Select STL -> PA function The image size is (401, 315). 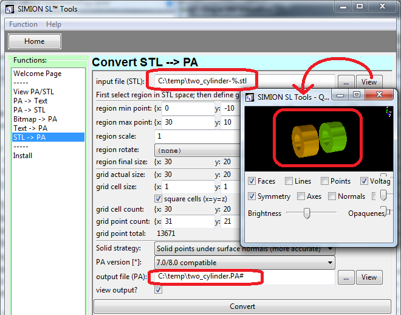click(x=49, y=137)
